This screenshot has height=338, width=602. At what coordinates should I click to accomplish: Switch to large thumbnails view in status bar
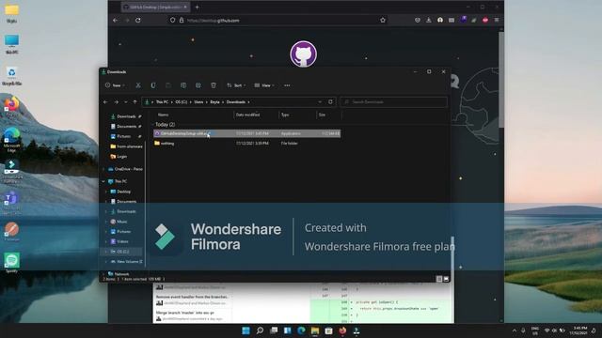point(446,279)
